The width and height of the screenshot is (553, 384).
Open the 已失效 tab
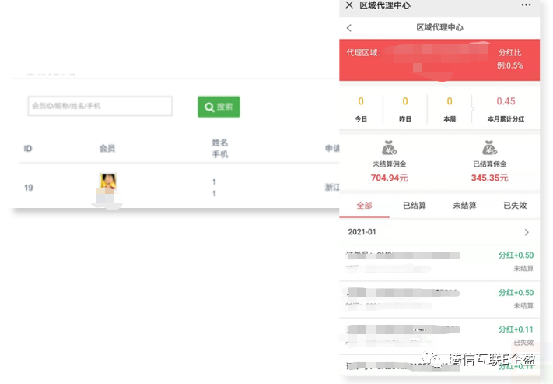[x=515, y=206]
